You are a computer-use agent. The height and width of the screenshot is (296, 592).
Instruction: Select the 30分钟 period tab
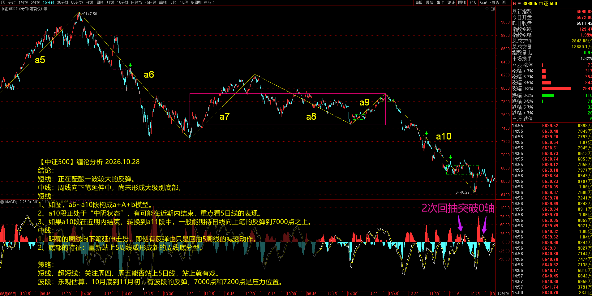click(x=63, y=2)
